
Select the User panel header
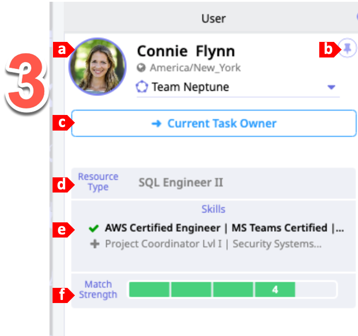click(213, 18)
